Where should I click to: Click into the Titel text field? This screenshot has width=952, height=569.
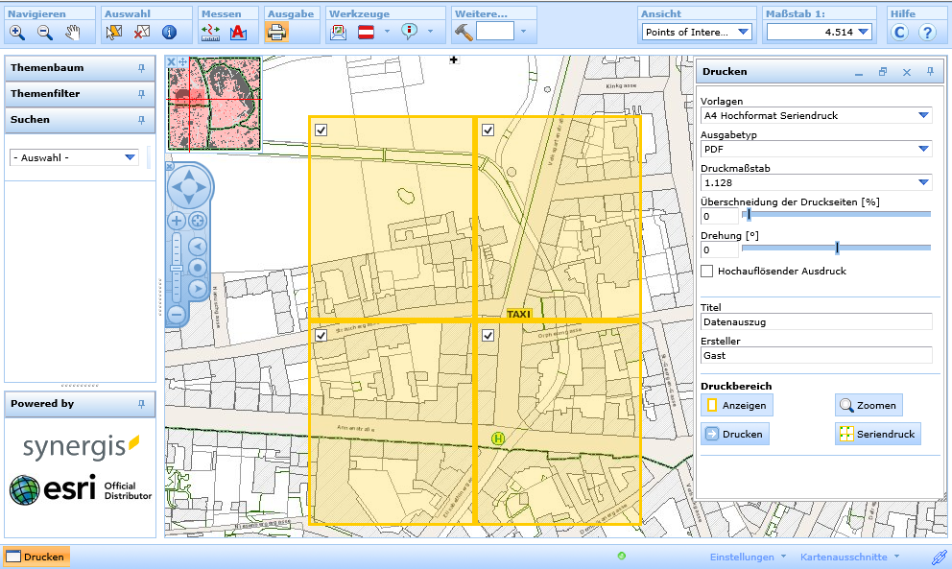(816, 322)
